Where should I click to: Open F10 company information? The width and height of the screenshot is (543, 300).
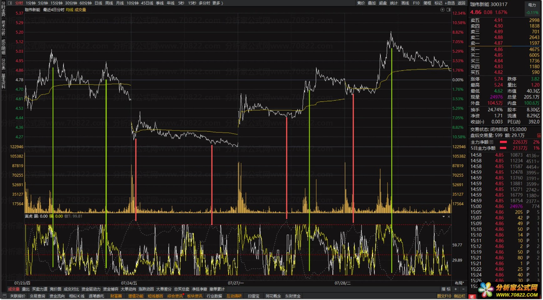(x=416, y=3)
